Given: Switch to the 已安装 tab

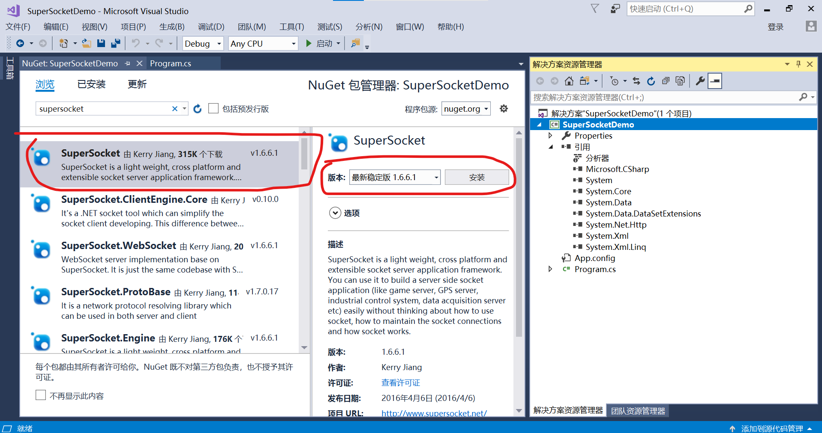Looking at the screenshot, I should [x=90, y=84].
